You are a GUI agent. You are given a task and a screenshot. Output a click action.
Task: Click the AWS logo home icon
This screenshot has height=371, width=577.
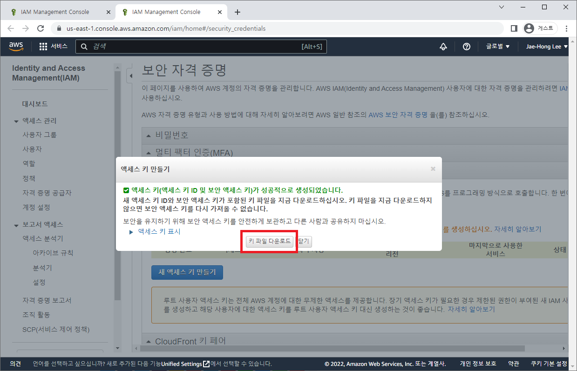(x=16, y=46)
